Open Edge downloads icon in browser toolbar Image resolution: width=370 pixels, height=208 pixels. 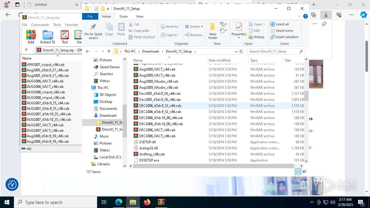pyautogui.click(x=326, y=15)
